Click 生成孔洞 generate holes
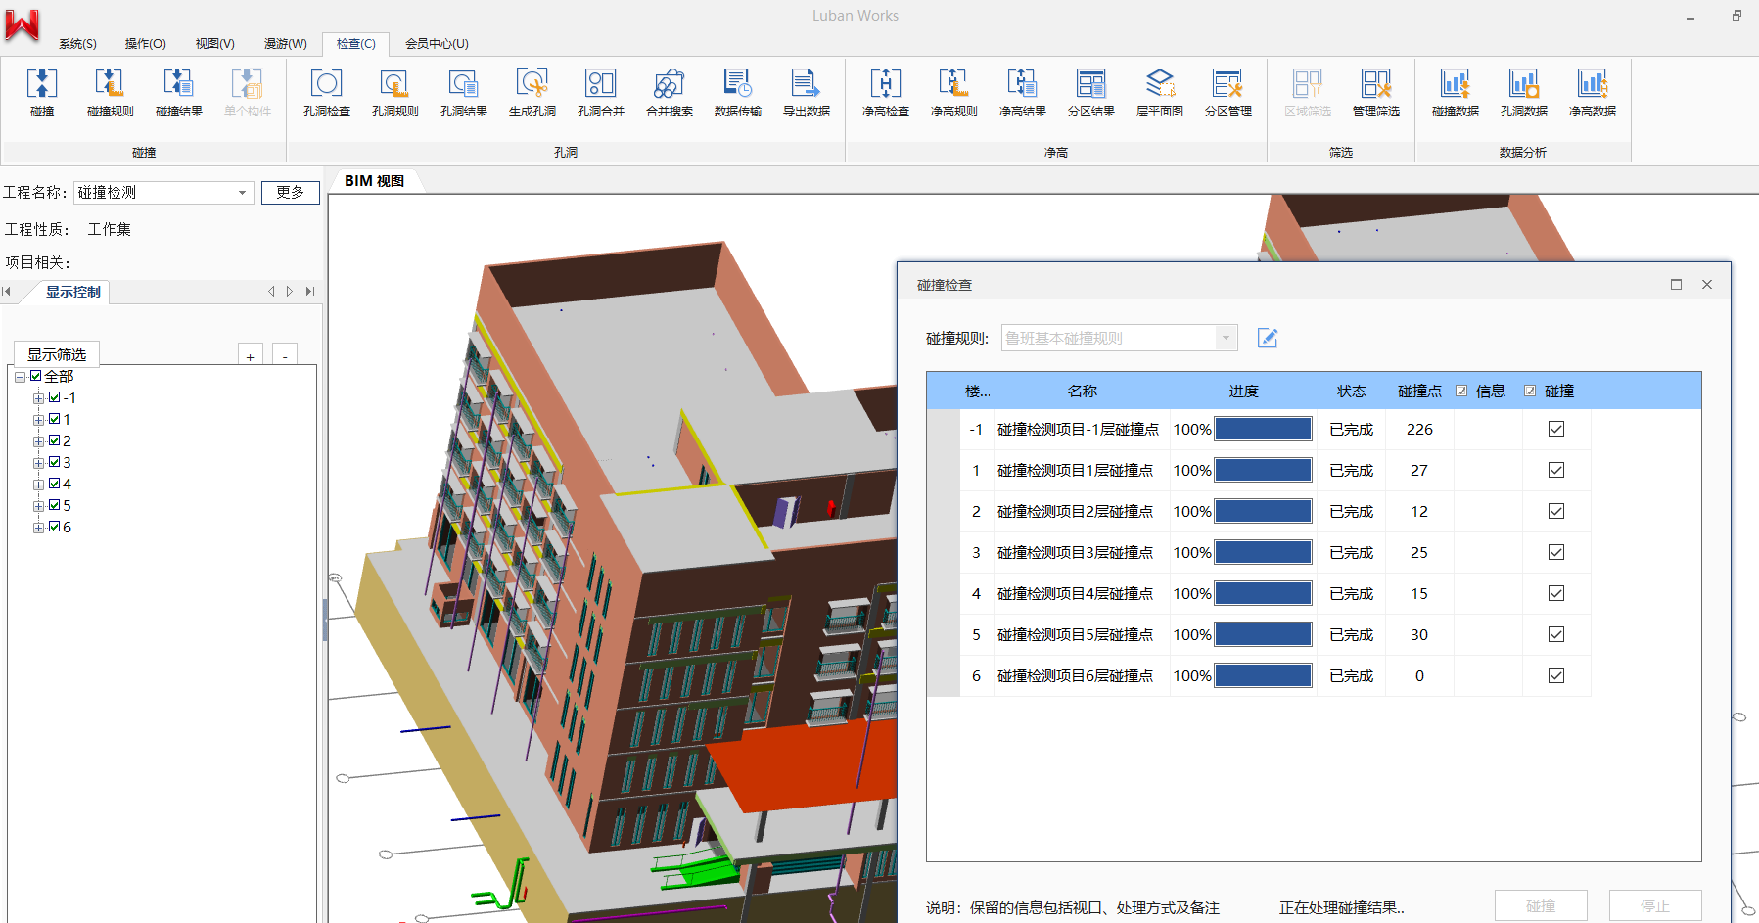 (x=532, y=93)
